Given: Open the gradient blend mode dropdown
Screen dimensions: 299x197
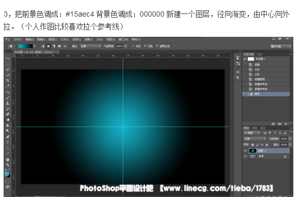Looking at the screenshot, I should [91, 46].
